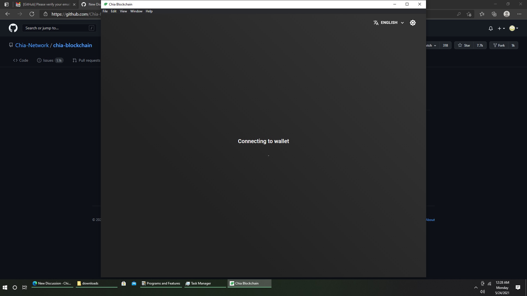Fork the chia-blockchain repository
The width and height of the screenshot is (527, 296).
499,45
